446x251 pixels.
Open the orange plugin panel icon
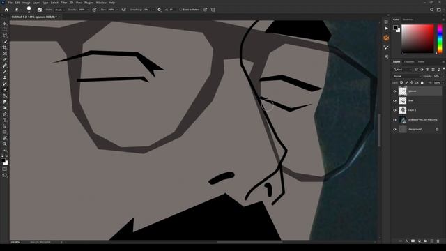(x=386, y=38)
